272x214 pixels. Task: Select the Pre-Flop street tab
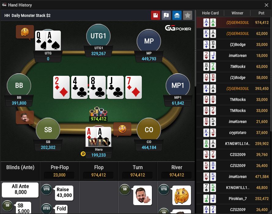(60, 171)
